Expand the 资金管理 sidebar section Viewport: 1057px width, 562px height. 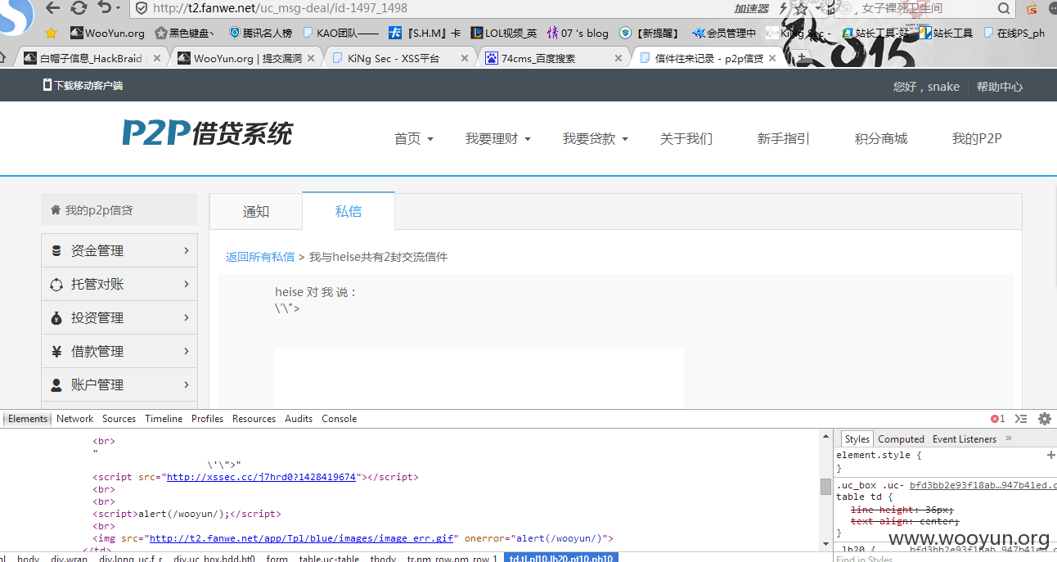click(119, 250)
